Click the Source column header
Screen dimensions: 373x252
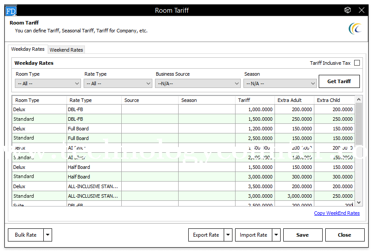150,100
